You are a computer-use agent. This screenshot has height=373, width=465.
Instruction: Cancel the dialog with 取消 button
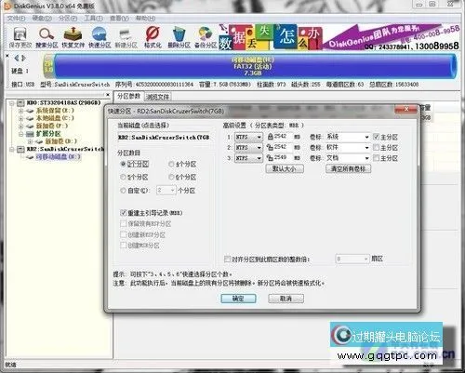(286, 299)
